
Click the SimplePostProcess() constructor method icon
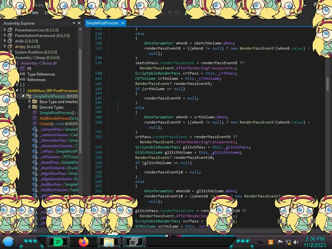pyautogui.click(x=35, y=113)
